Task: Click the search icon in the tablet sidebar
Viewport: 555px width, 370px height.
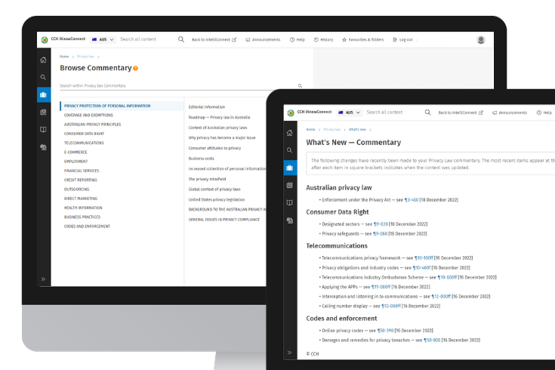Action: [290, 150]
